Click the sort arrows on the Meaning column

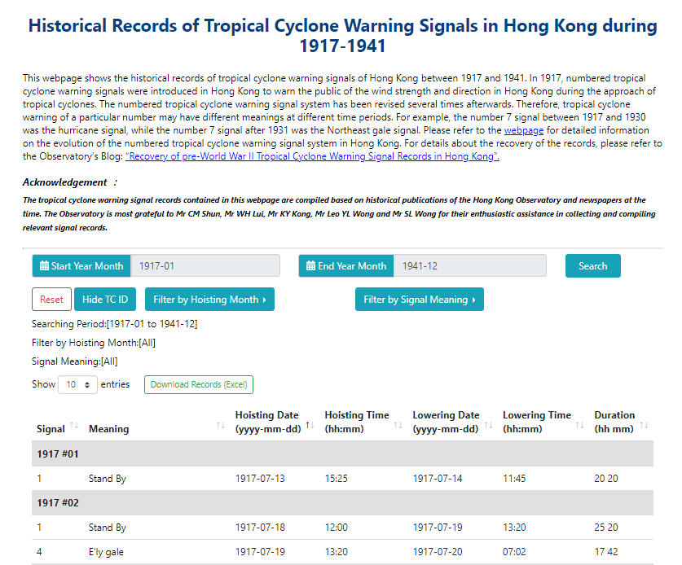(x=222, y=425)
